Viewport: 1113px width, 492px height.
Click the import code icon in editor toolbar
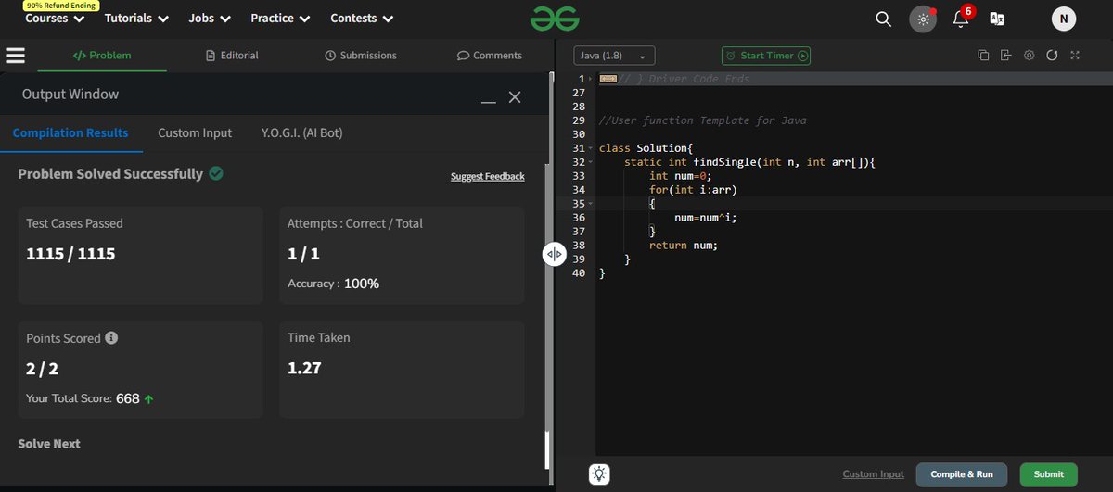[1006, 56]
